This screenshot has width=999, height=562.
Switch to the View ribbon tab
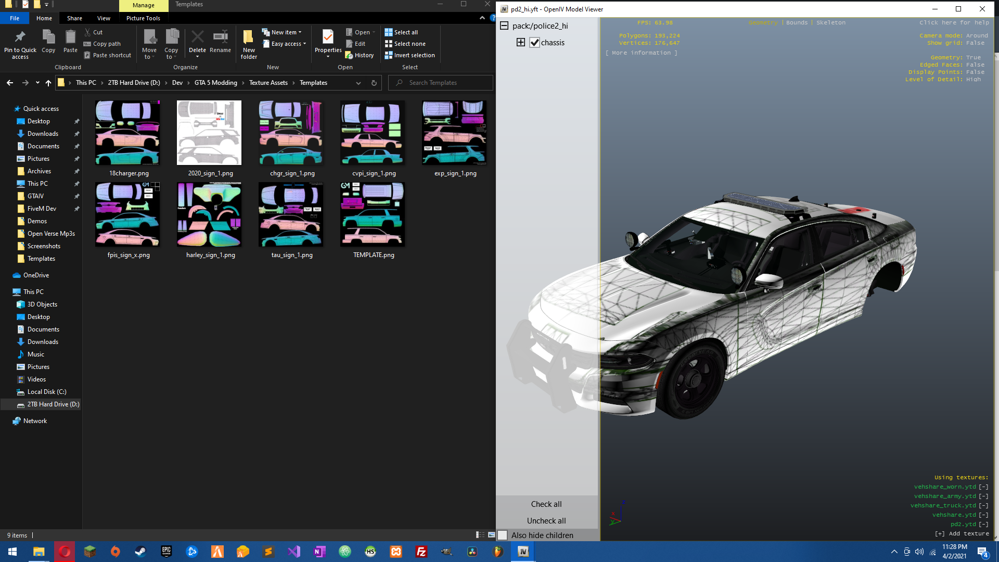(104, 18)
